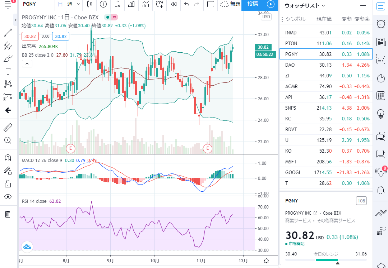Add symbol to watchlist plus icon
The width and height of the screenshot is (388, 268).
pos(363,5)
